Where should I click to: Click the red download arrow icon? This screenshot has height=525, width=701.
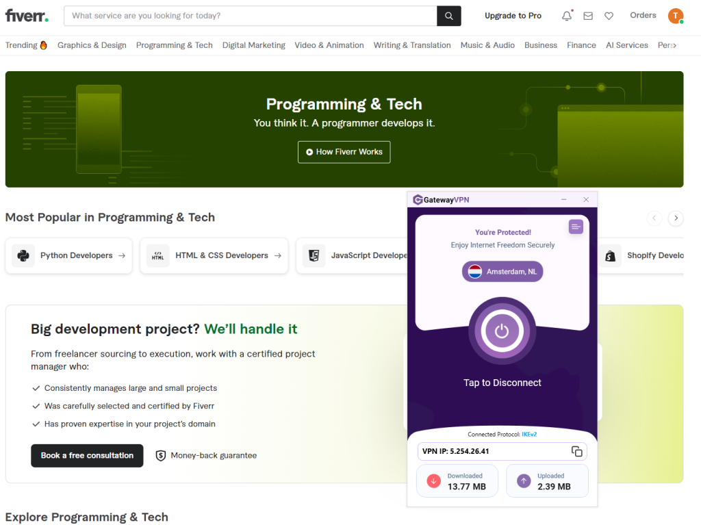[433, 481]
